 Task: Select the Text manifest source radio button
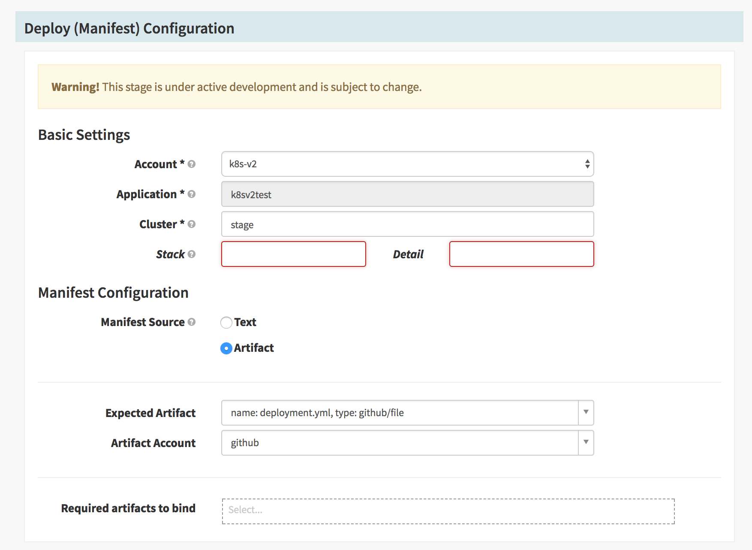pos(226,323)
